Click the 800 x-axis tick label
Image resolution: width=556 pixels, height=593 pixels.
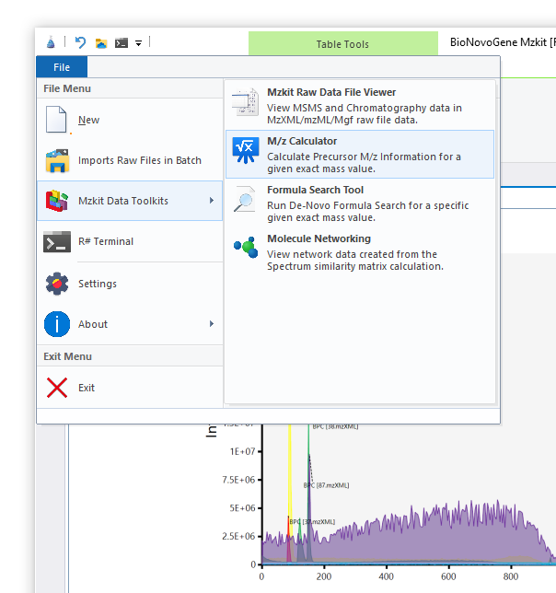coord(511,576)
